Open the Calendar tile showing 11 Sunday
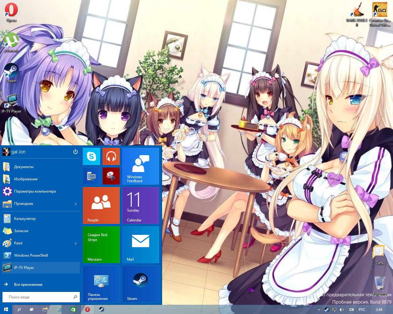 point(141,205)
